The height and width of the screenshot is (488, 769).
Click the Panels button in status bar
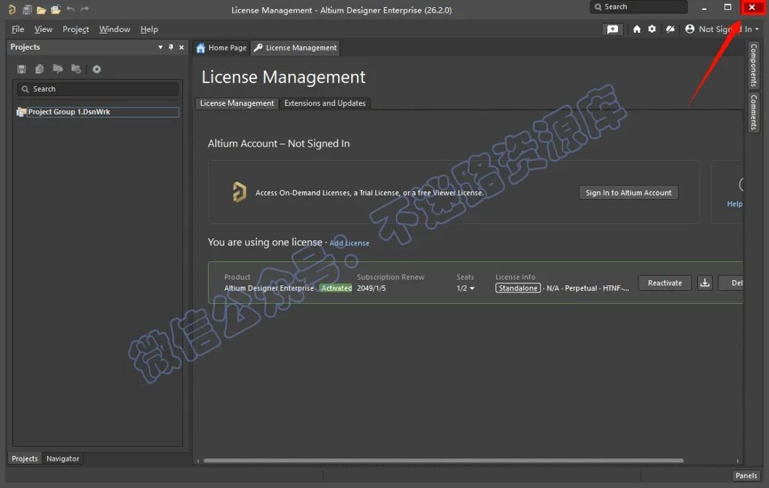(746, 475)
